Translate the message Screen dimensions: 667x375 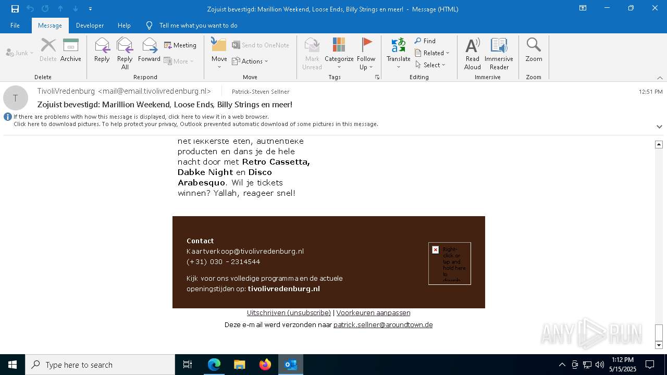point(399,54)
